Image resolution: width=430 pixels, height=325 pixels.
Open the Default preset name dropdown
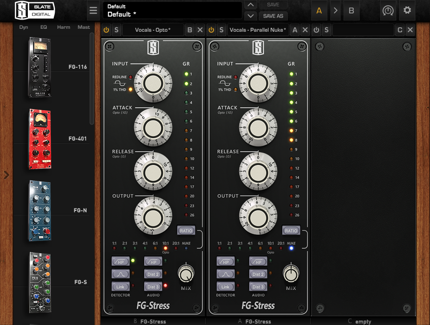172,10
